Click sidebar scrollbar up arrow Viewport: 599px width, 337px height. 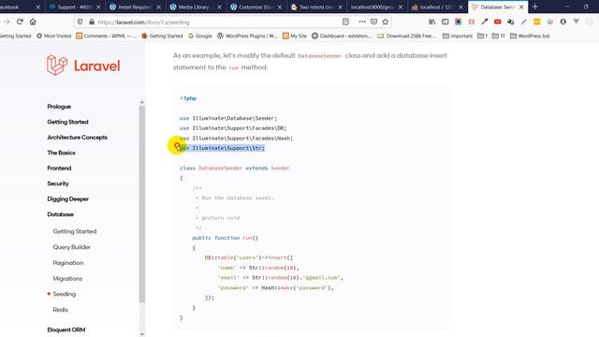141,102
